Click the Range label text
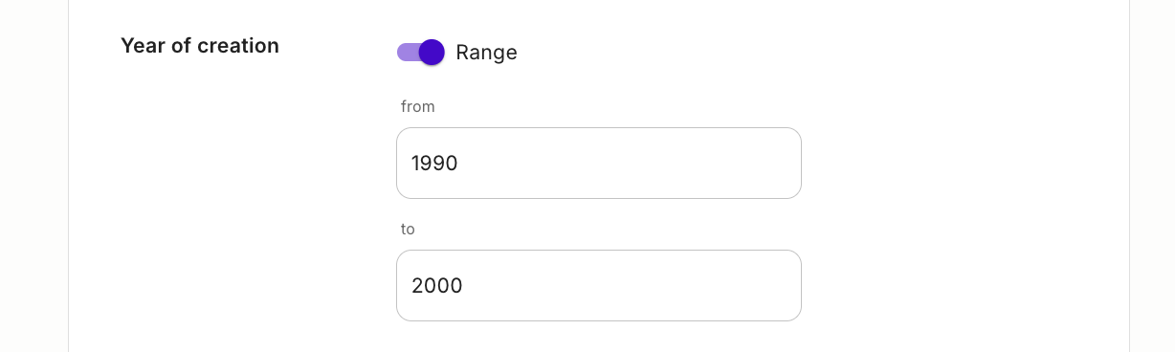This screenshot has height=352, width=1175. pos(486,53)
